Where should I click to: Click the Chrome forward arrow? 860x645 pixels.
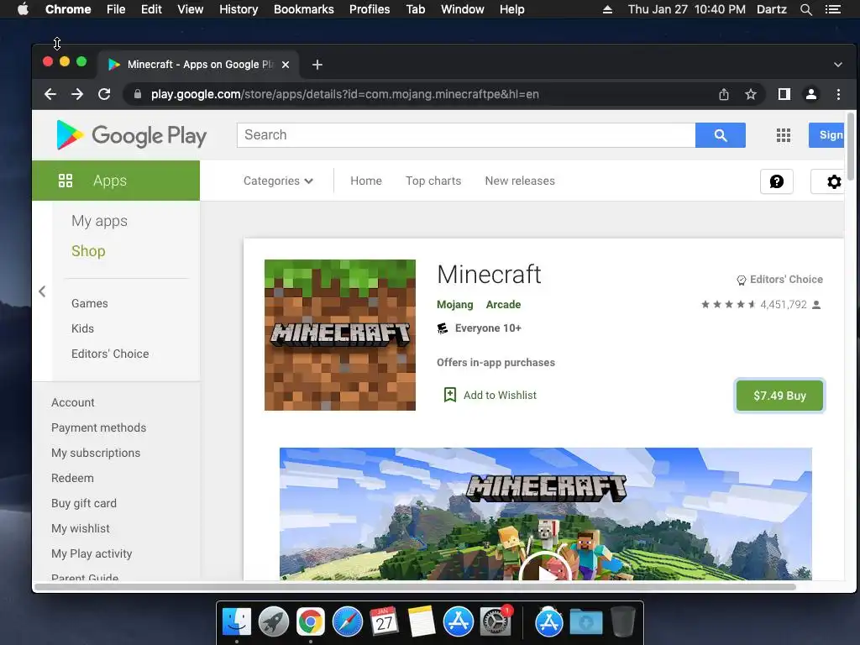pyautogui.click(x=77, y=94)
